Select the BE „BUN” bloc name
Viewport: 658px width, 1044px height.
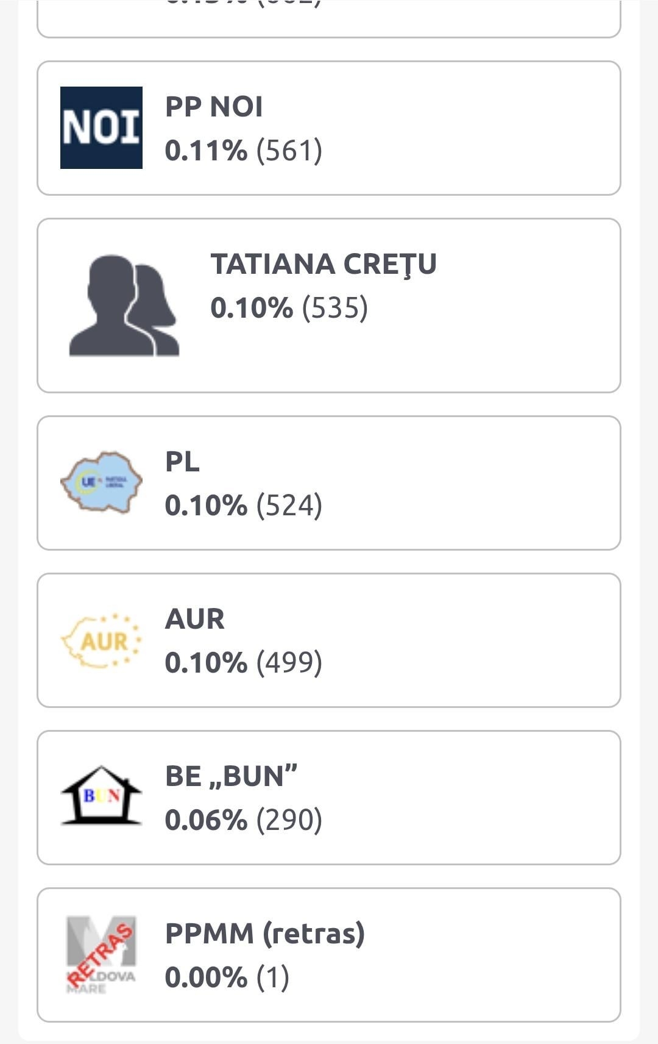click(232, 776)
